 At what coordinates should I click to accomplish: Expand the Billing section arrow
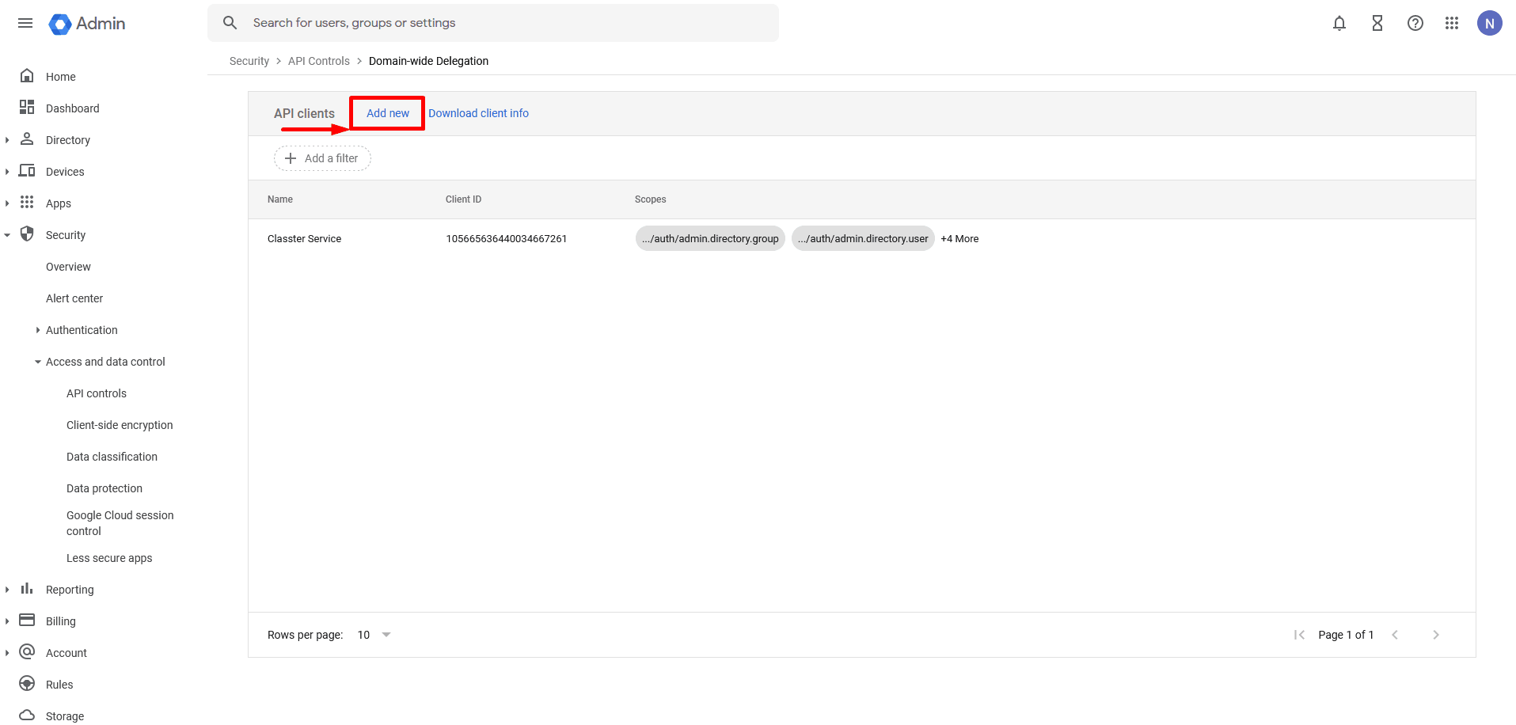pos(7,621)
